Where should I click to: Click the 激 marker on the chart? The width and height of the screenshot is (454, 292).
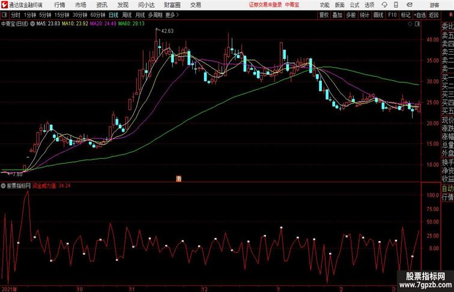coord(178,179)
